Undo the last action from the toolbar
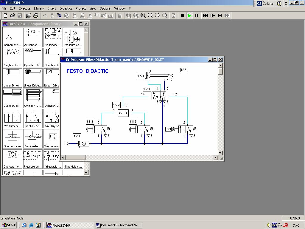This screenshot has width=305, height=229. 45,16
